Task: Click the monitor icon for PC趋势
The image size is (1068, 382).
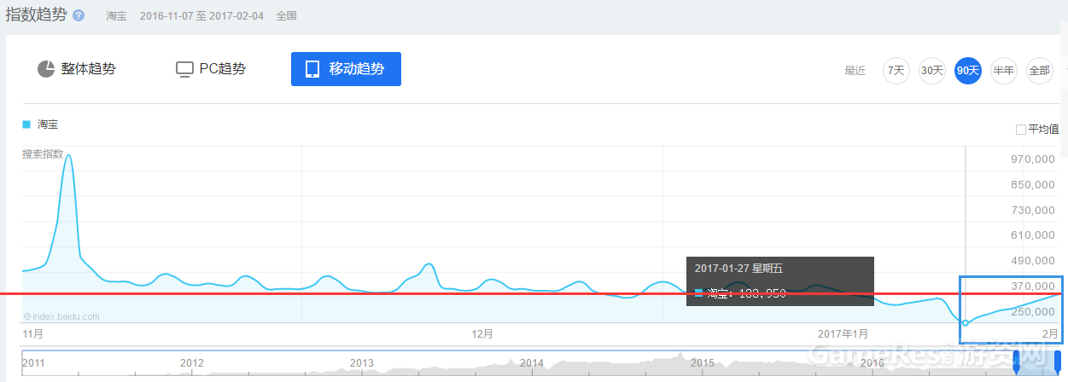Action: pyautogui.click(x=184, y=69)
